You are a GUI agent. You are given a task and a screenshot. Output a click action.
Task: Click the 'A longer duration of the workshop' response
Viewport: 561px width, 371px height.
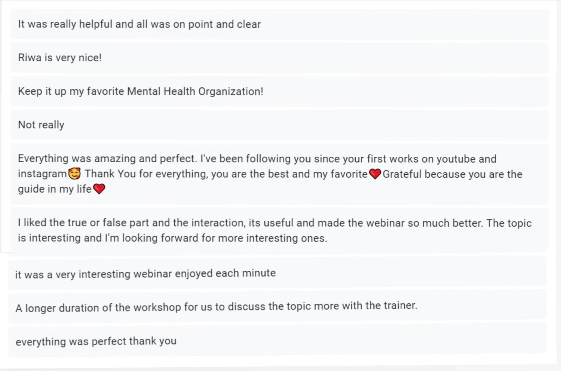pyautogui.click(x=277, y=307)
